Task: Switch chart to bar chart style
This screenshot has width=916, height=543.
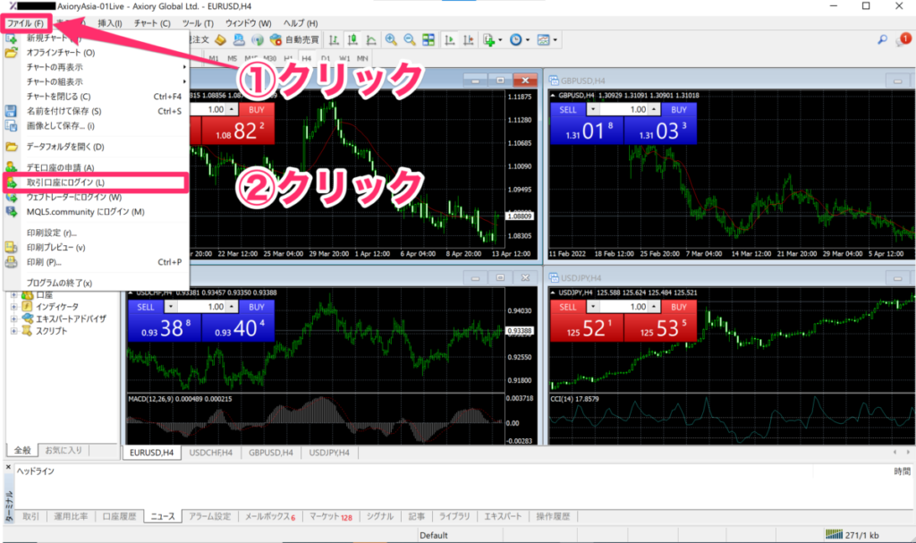Action: tap(334, 39)
